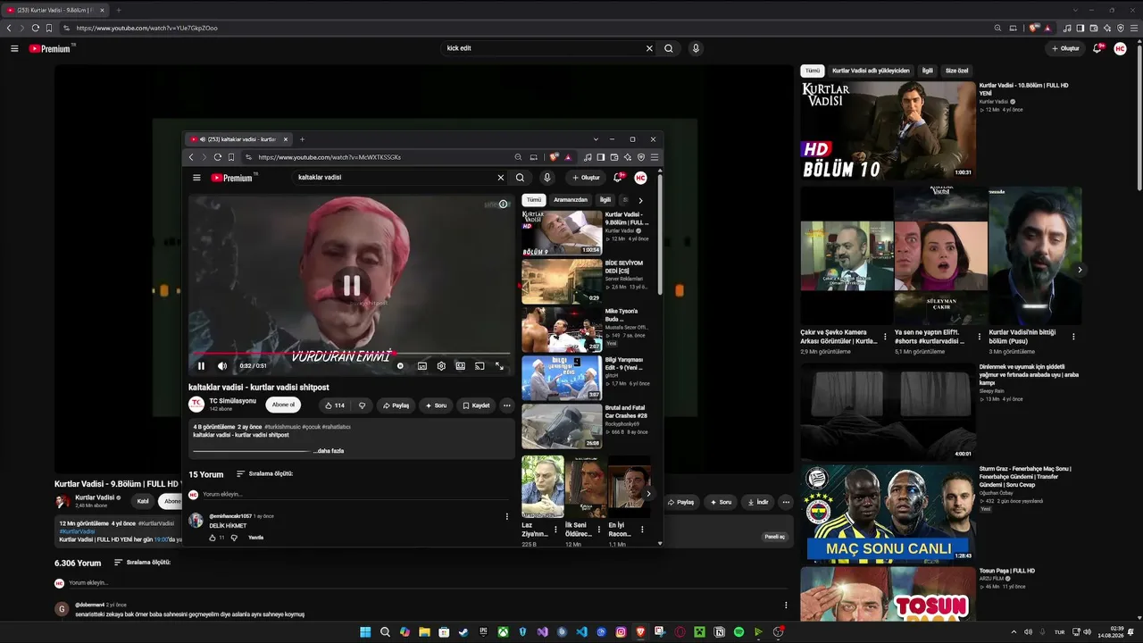Open Sıralama ölçütü sort menu under 15 Yorum

click(x=264, y=474)
